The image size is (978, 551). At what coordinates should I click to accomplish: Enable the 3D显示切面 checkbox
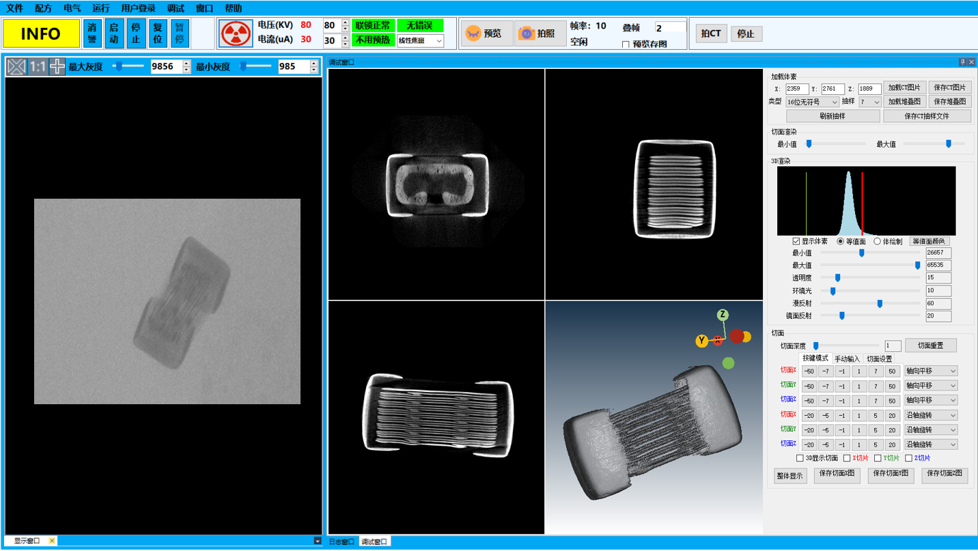coord(800,458)
